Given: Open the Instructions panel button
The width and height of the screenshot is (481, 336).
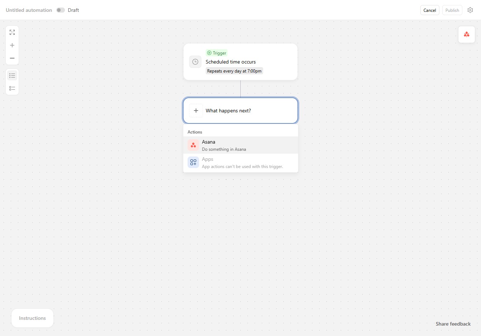Looking at the screenshot, I should pos(32,318).
